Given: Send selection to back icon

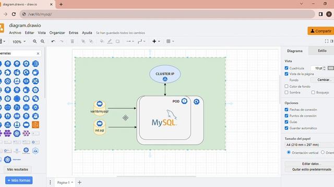Looking at the screenshot, I should [x=91, y=42].
